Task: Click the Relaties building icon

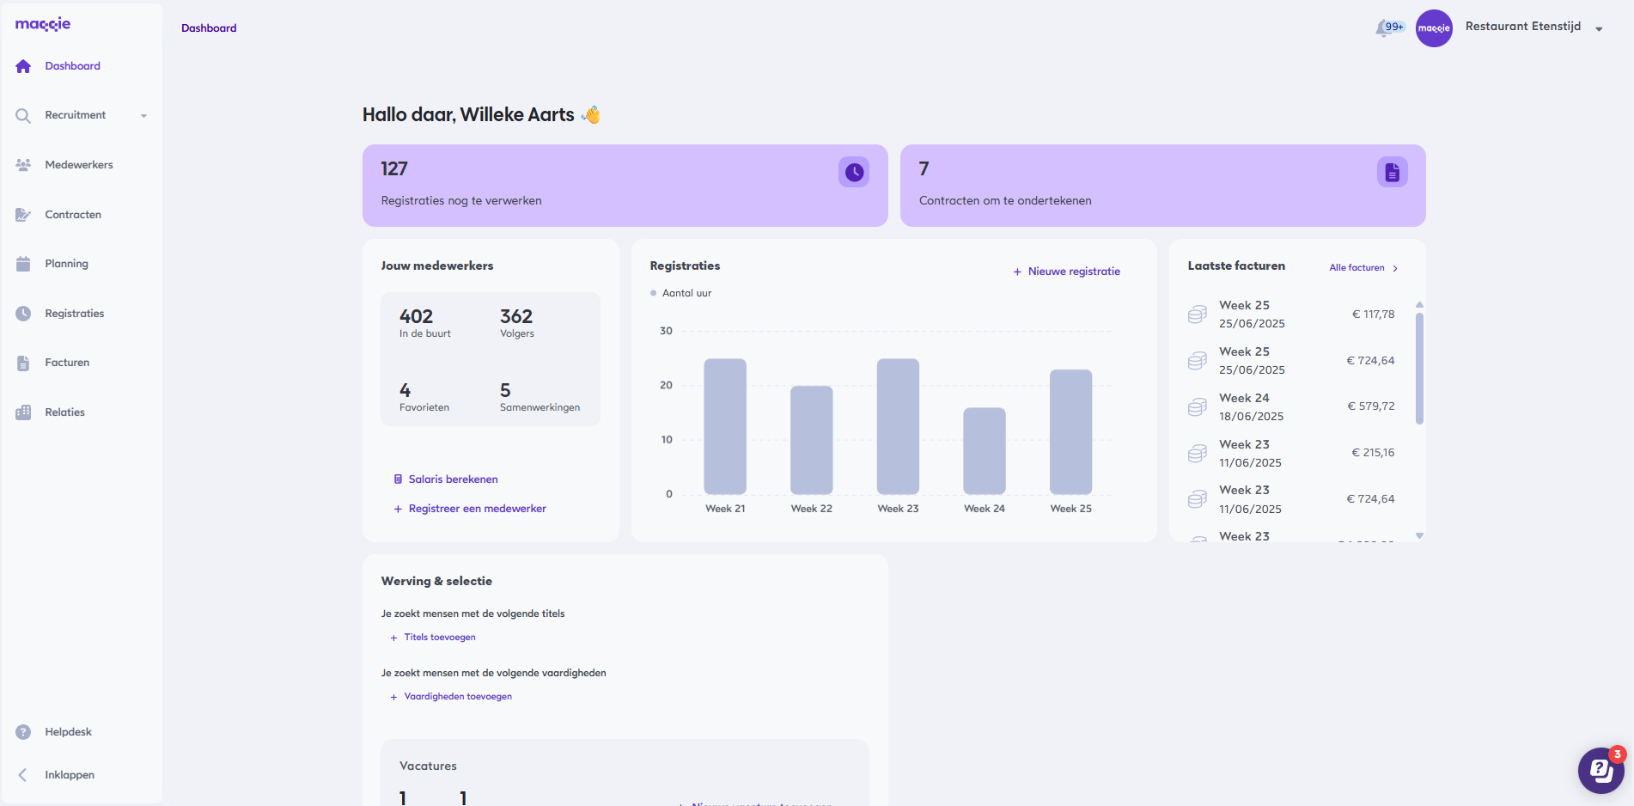Action: click(x=23, y=412)
